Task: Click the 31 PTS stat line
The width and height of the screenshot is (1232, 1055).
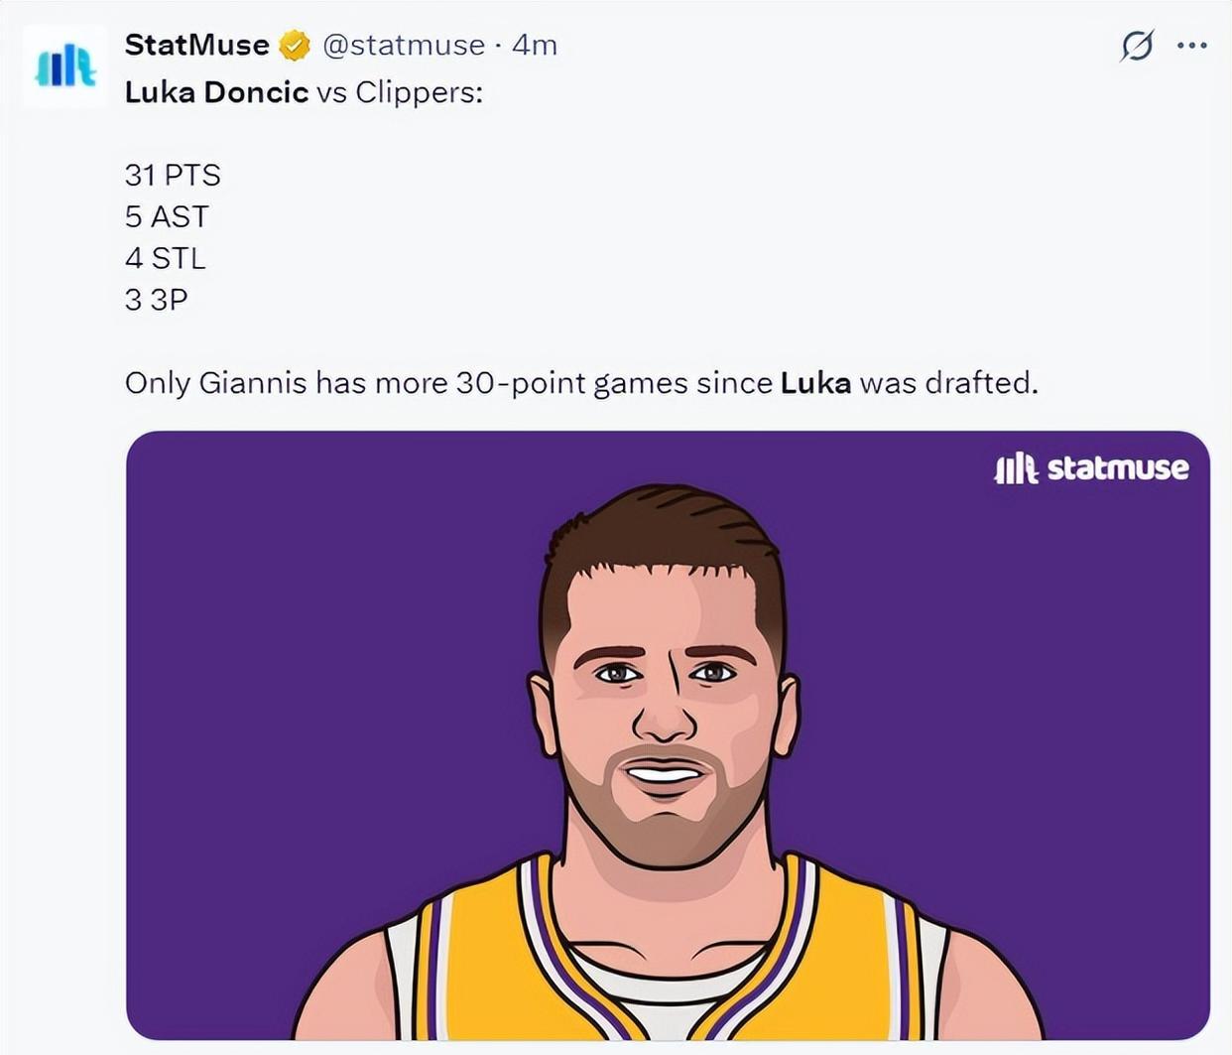Action: coord(173,176)
